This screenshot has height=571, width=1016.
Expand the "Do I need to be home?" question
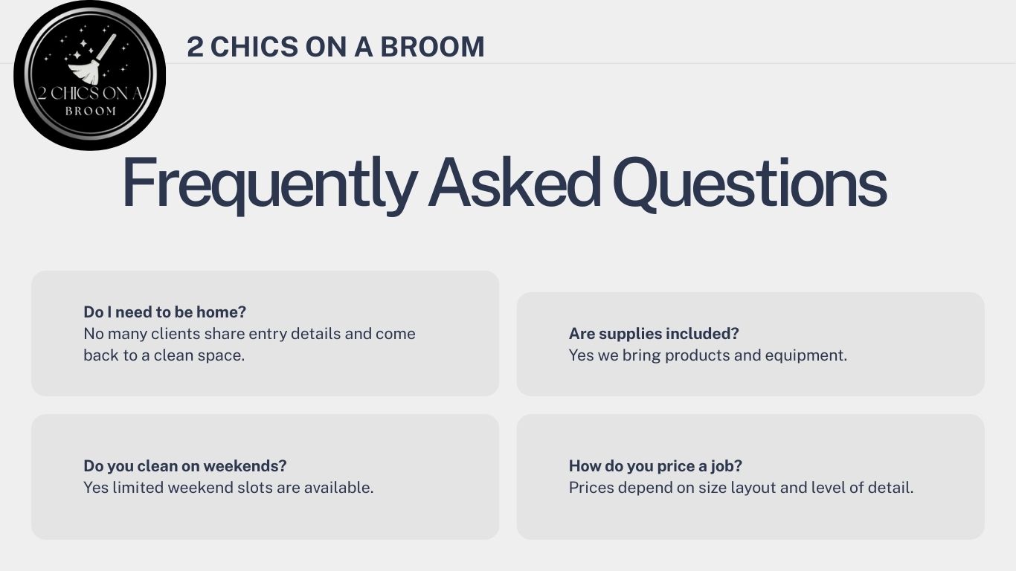pos(164,312)
